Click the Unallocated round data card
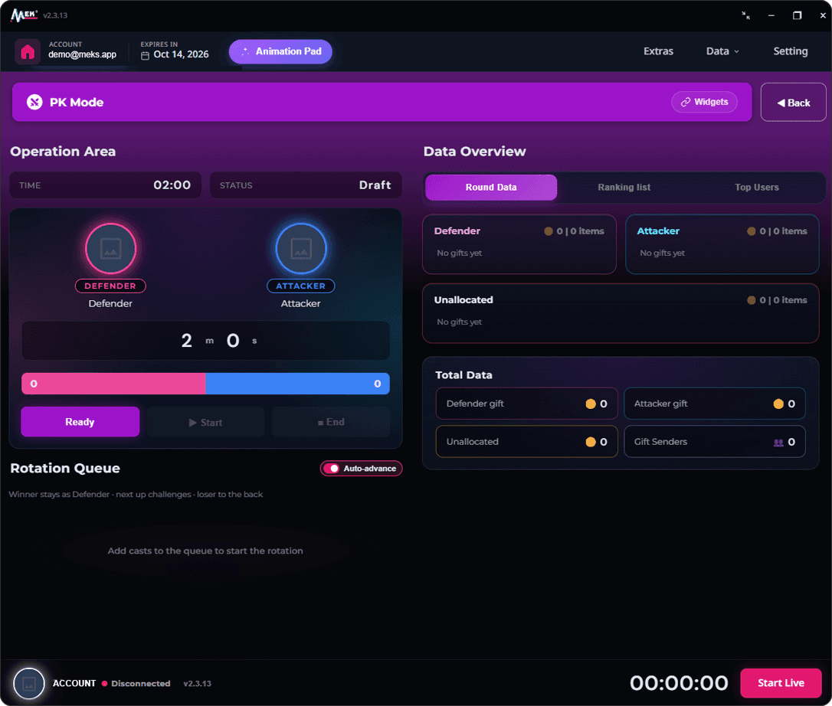The height and width of the screenshot is (706, 832). point(621,313)
